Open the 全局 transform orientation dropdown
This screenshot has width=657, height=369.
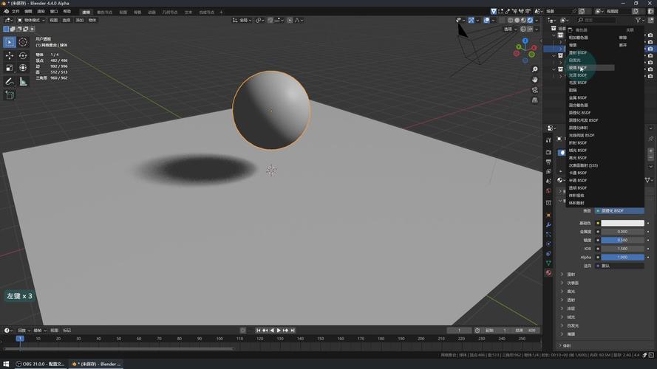coord(242,20)
